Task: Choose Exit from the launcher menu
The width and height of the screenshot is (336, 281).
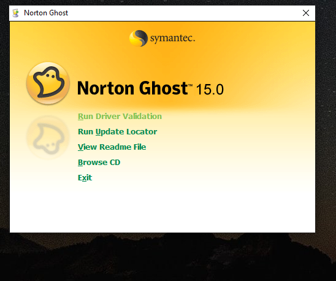Action: pyautogui.click(x=85, y=177)
